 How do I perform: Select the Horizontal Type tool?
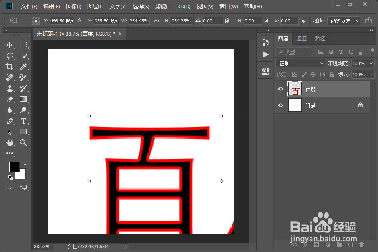pyautogui.click(x=23, y=121)
